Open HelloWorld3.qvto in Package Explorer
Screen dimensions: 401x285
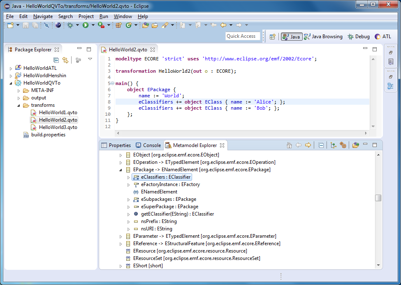coord(58,127)
